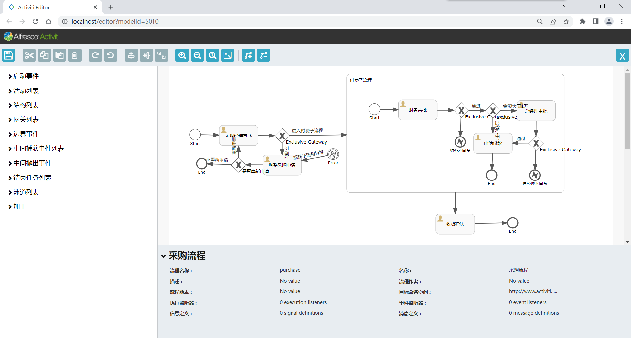This screenshot has width=631, height=338.
Task: Click the canvas vertical scrollbar thumb
Action: (627, 111)
